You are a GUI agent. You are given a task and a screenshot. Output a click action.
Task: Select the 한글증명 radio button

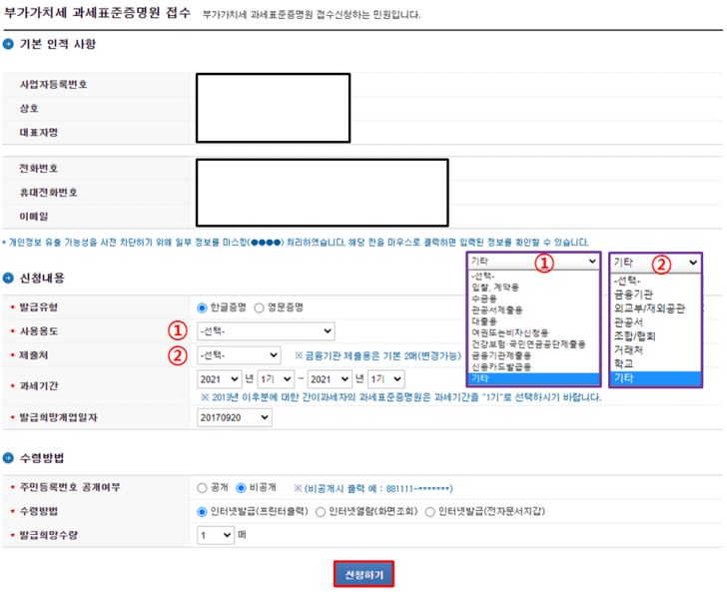coord(202,307)
